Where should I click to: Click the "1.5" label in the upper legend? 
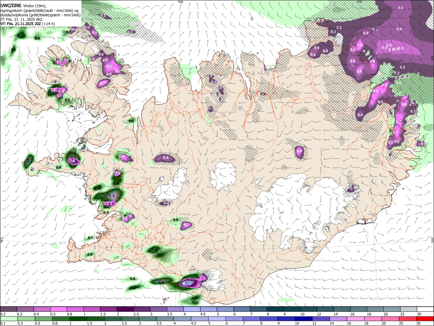tap(102, 314)
